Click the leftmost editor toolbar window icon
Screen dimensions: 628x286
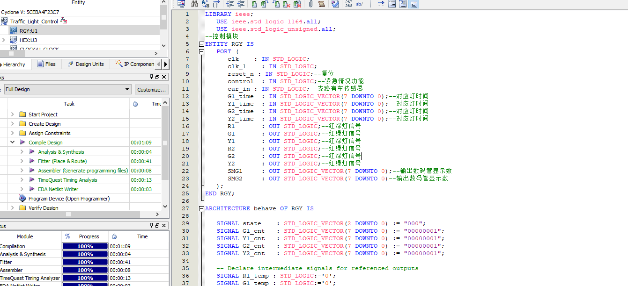tap(181, 4)
